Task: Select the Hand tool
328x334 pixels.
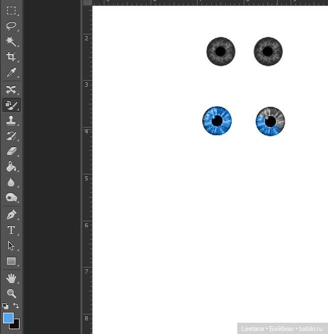Action: click(x=11, y=278)
